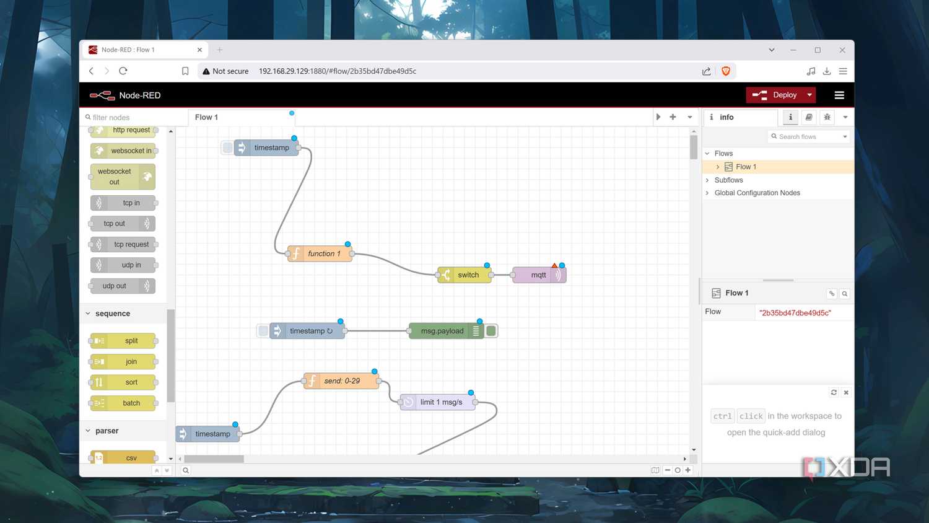The width and height of the screenshot is (929, 523).
Task: Collapse the sequence palette category
Action: pyautogui.click(x=124, y=314)
